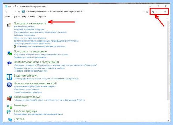Click Панель управления breadcrumb in address bar
This screenshot has height=125, width=173.
[x=37, y=12]
